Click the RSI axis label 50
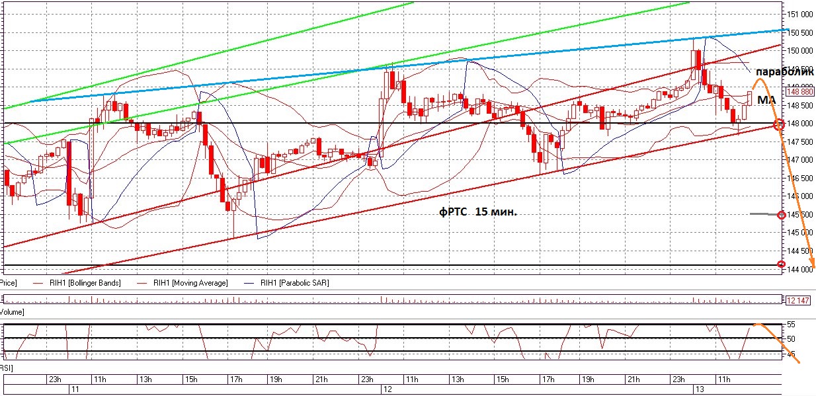The width and height of the screenshot is (816, 396). click(792, 339)
